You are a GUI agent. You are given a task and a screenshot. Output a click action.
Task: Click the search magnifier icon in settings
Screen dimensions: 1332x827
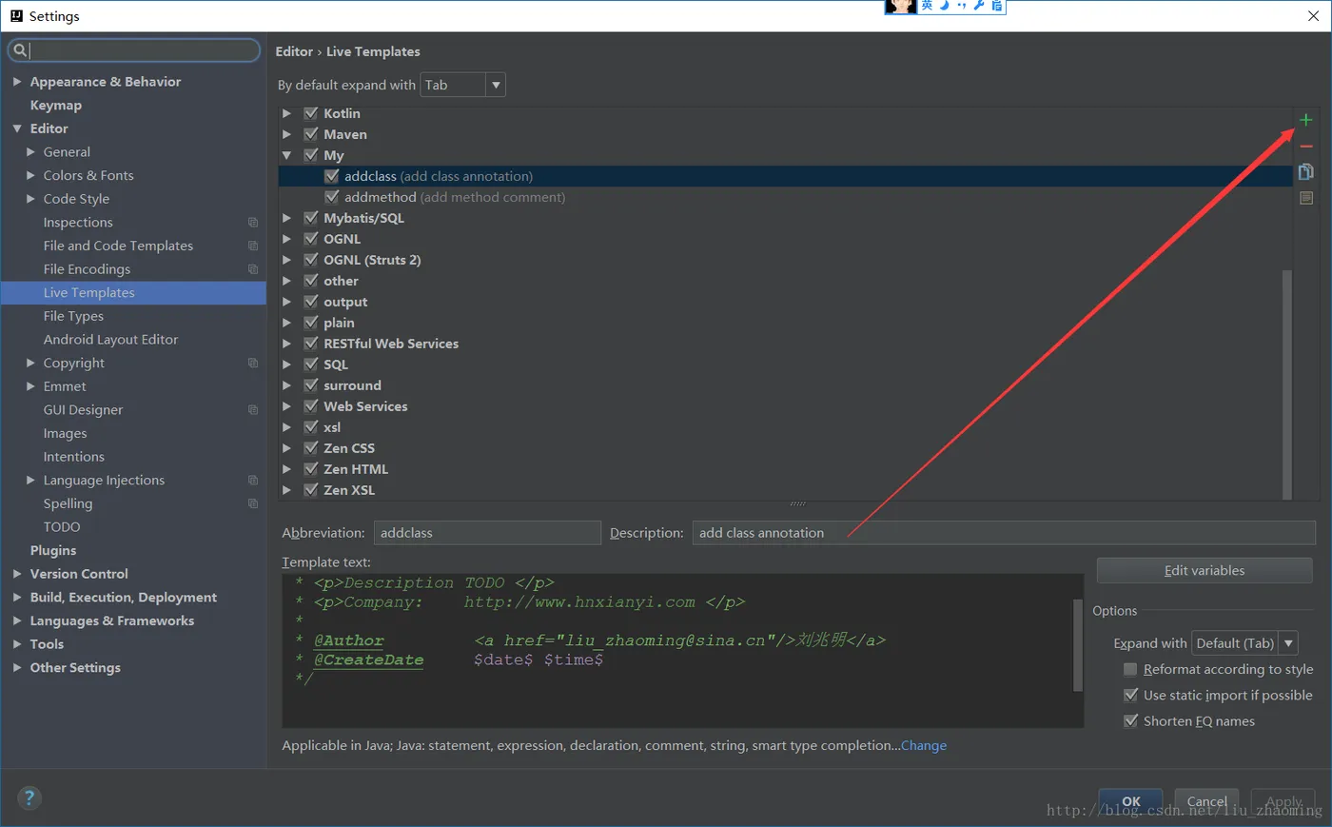[20, 50]
